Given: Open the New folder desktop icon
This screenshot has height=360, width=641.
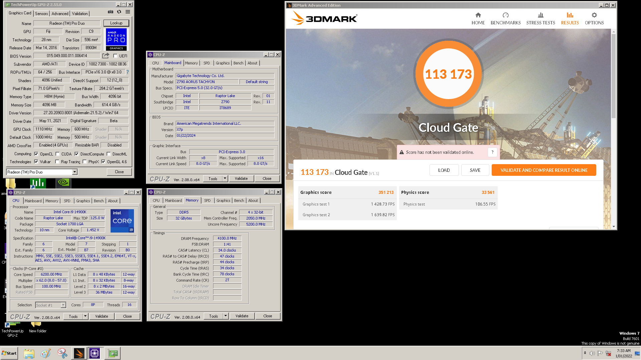Looking at the screenshot, I should (37, 327).
